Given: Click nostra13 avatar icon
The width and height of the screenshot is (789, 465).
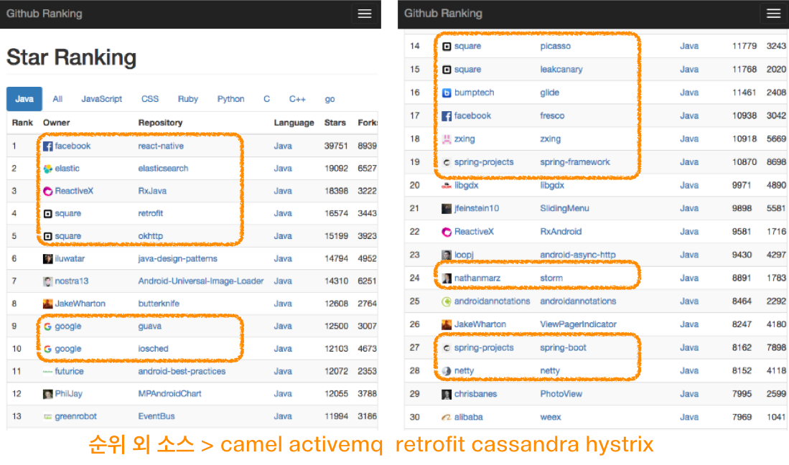Looking at the screenshot, I should (48, 281).
